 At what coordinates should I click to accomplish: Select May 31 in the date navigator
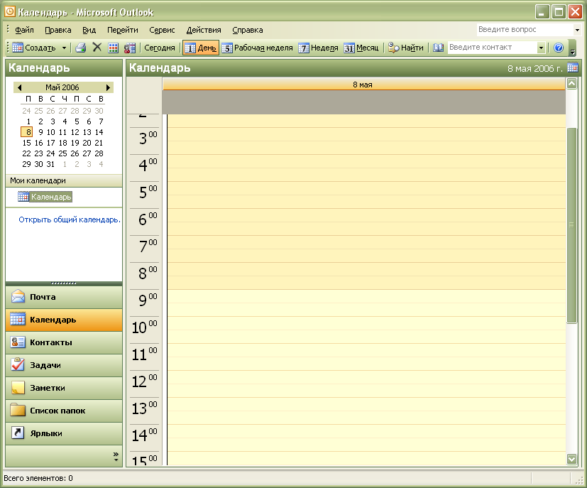(x=50, y=164)
